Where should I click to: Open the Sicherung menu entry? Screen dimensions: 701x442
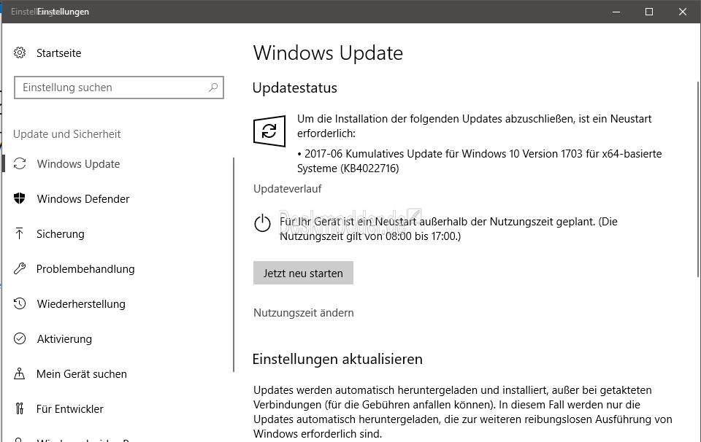pos(61,234)
